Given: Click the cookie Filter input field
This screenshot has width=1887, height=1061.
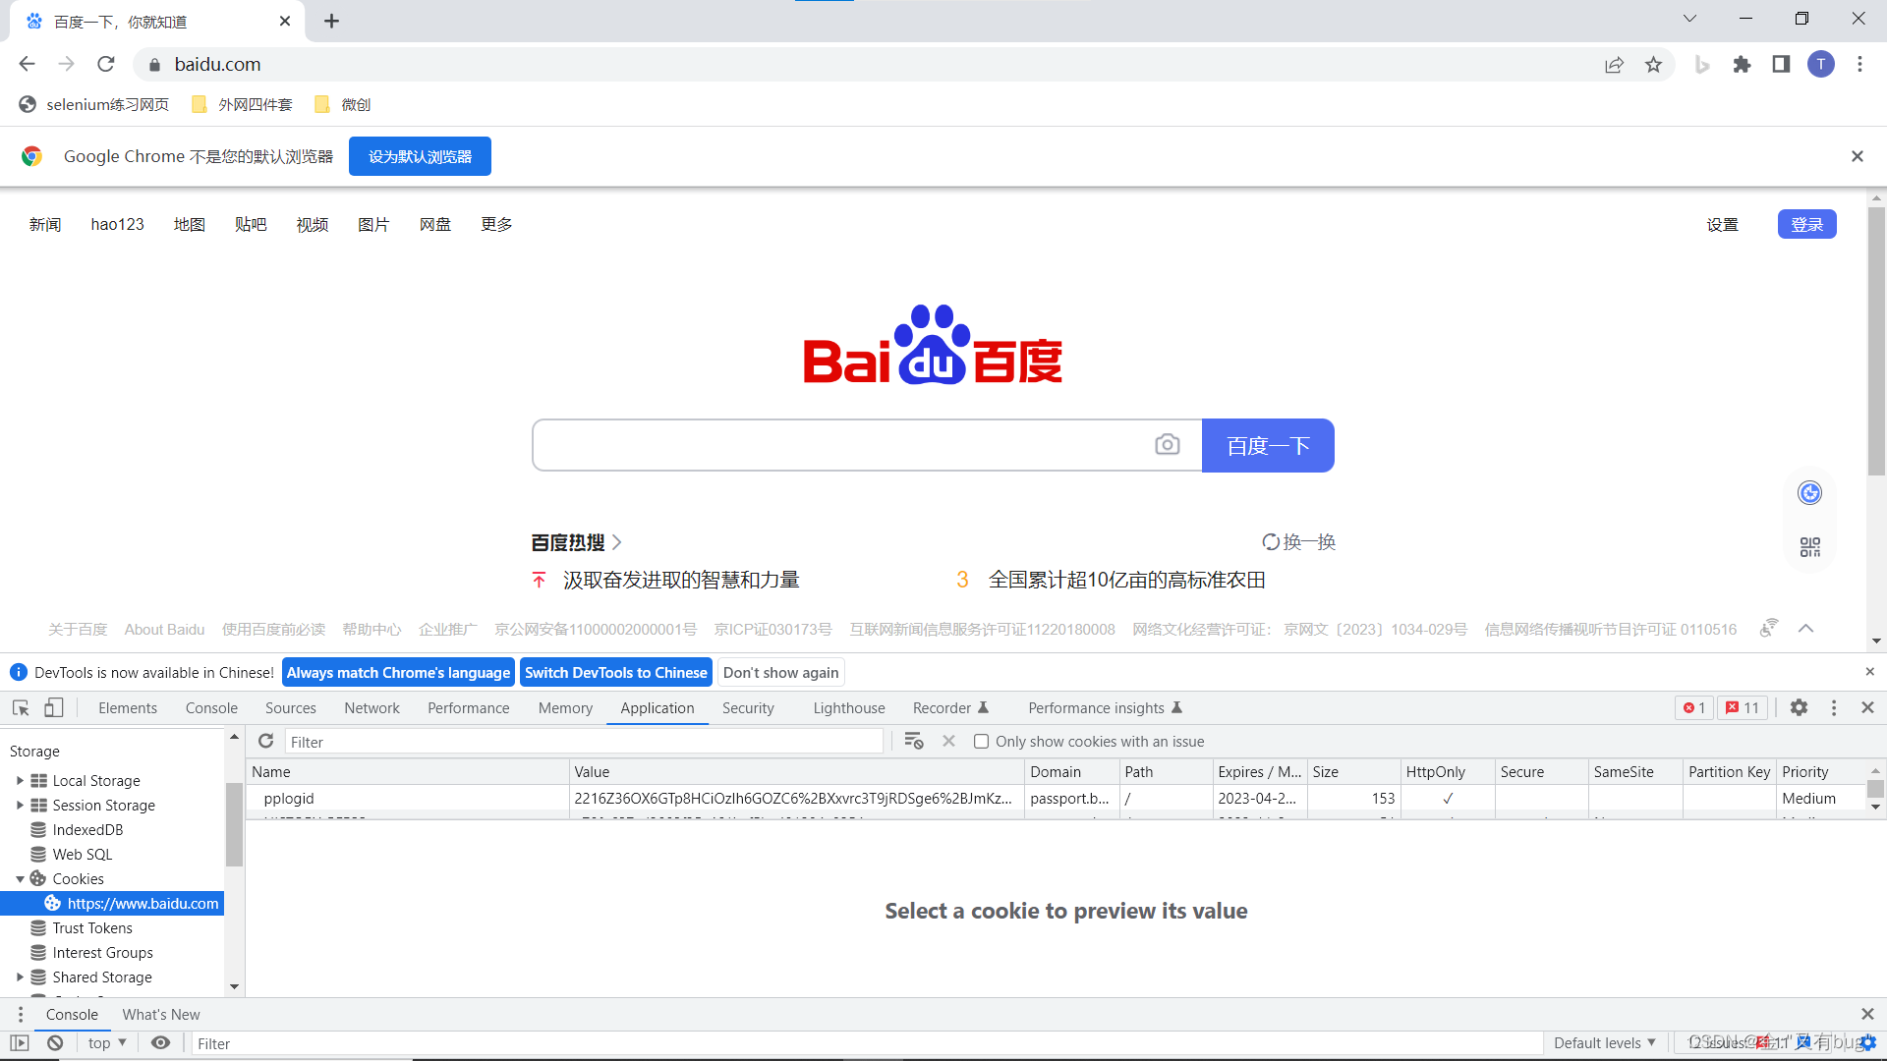Looking at the screenshot, I should (x=585, y=742).
